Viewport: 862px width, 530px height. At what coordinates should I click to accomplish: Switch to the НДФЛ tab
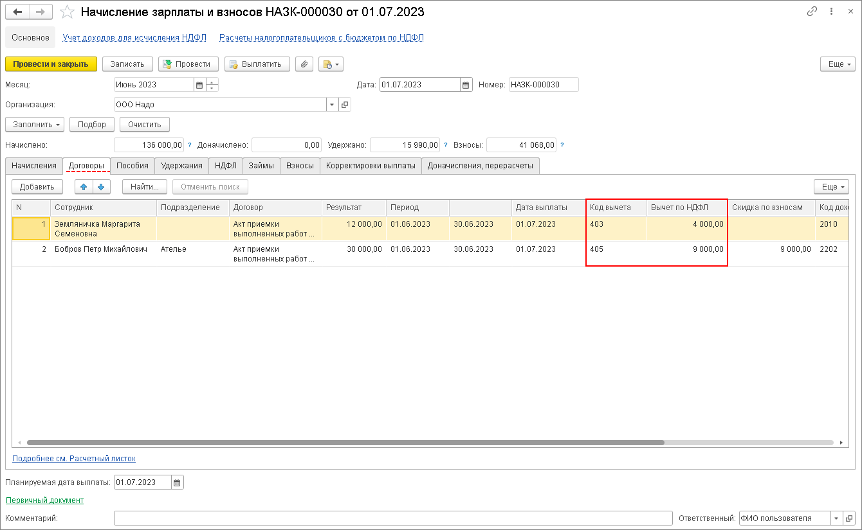point(226,166)
